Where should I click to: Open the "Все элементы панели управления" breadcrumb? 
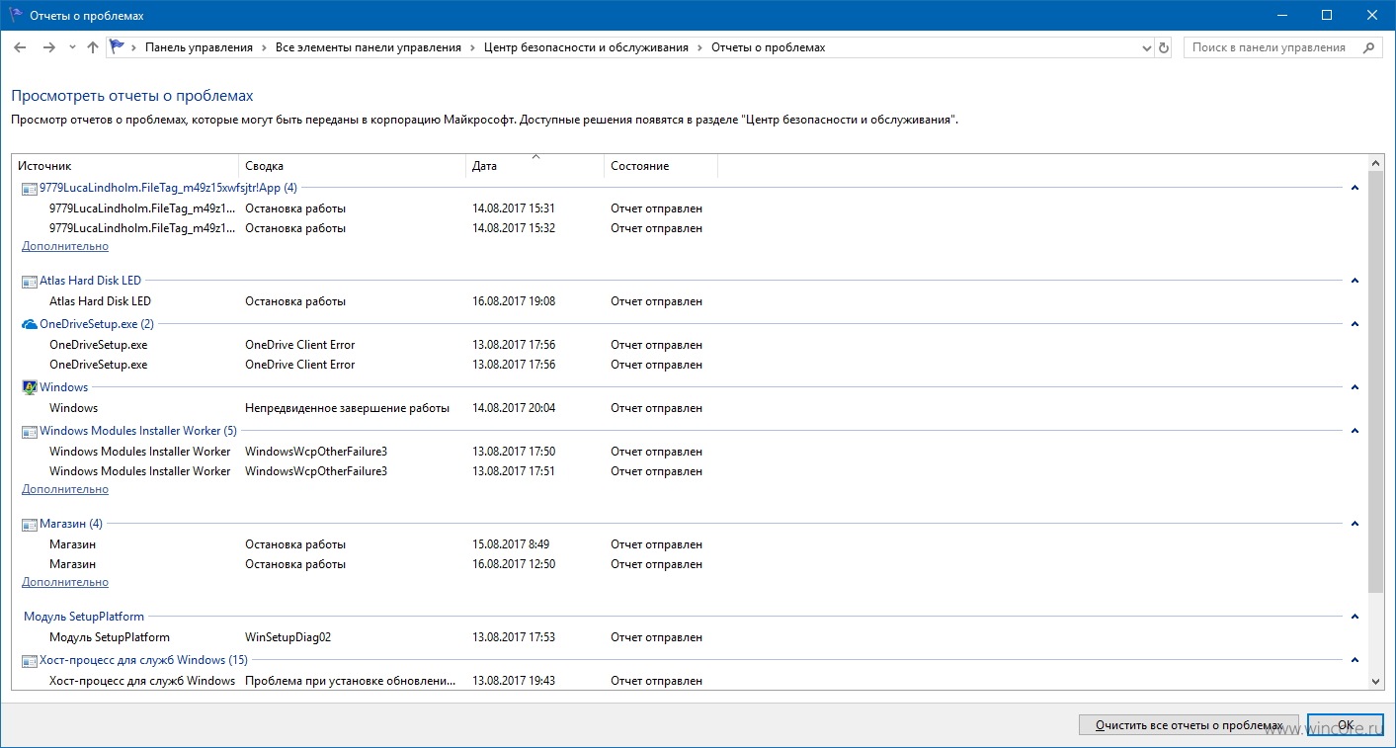[369, 47]
